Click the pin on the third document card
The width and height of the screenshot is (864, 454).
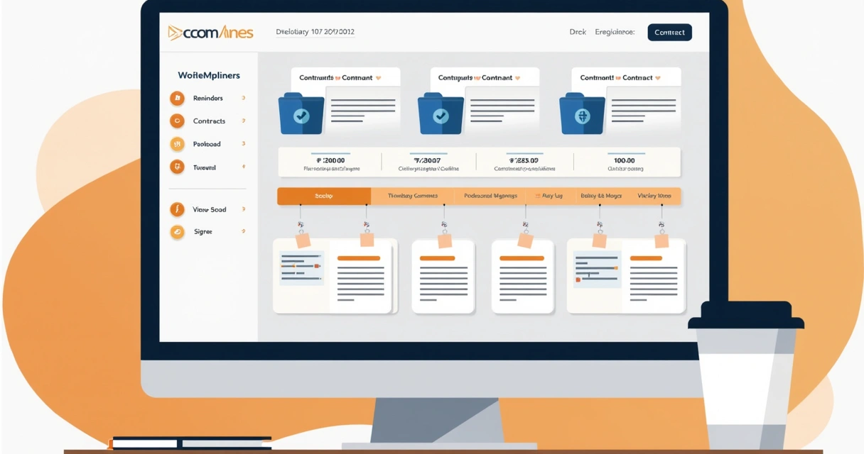click(x=525, y=240)
